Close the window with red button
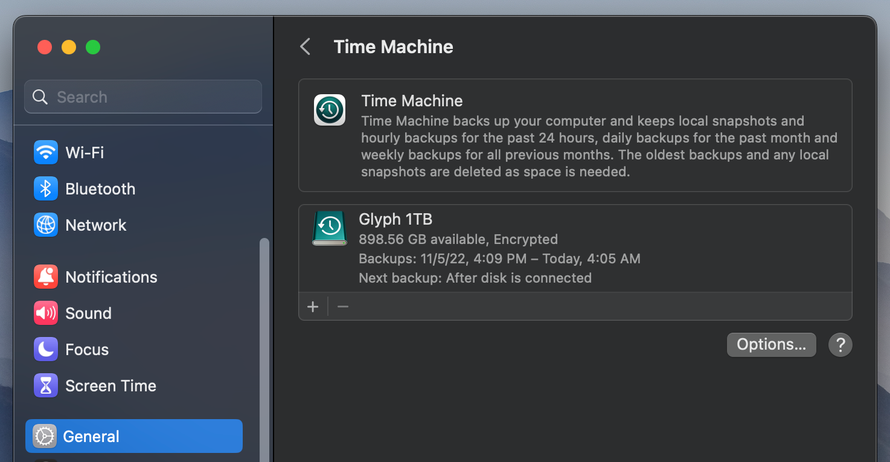 (45, 47)
